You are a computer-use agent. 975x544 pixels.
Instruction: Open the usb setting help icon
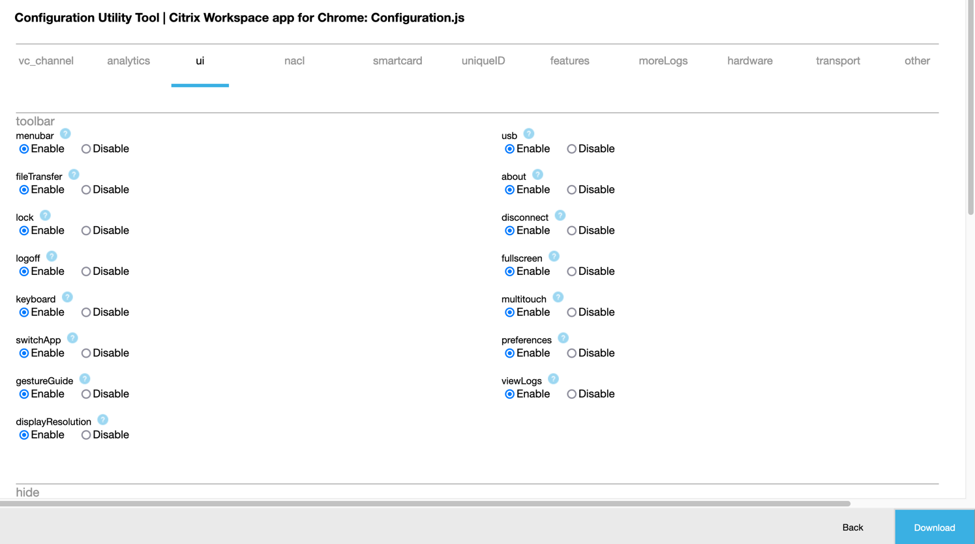pos(528,134)
